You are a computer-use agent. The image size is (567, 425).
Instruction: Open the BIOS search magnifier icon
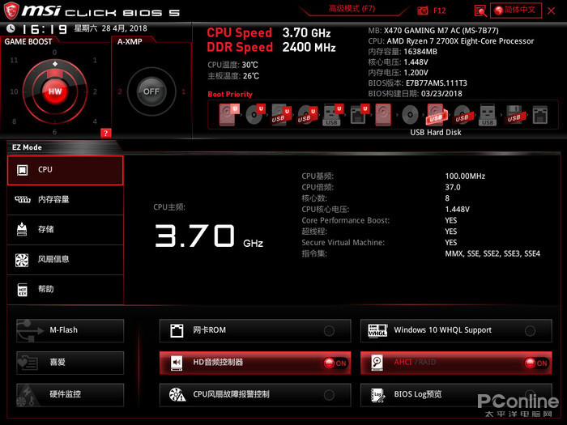[x=480, y=11]
